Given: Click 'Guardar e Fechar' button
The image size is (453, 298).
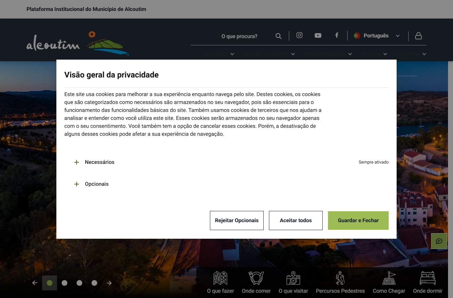Looking at the screenshot, I should [358, 221].
